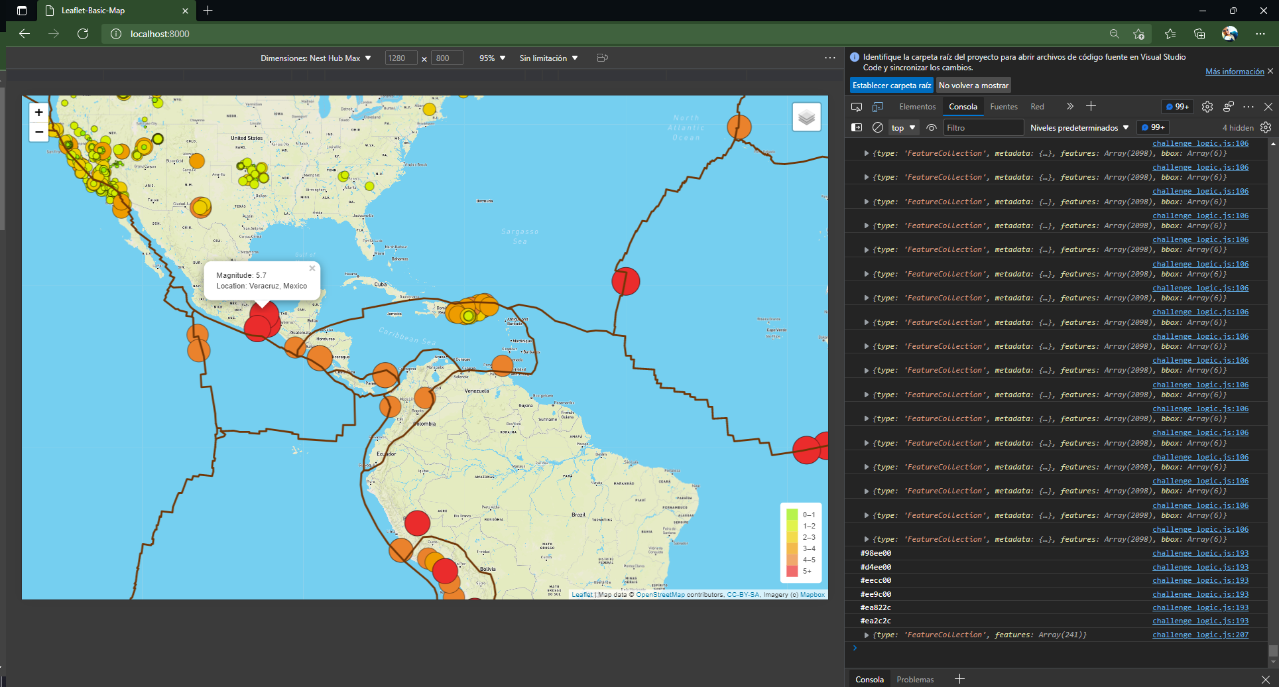Image resolution: width=1279 pixels, height=687 pixels.
Task: Open the more DevTools options menu
Action: click(x=1249, y=106)
